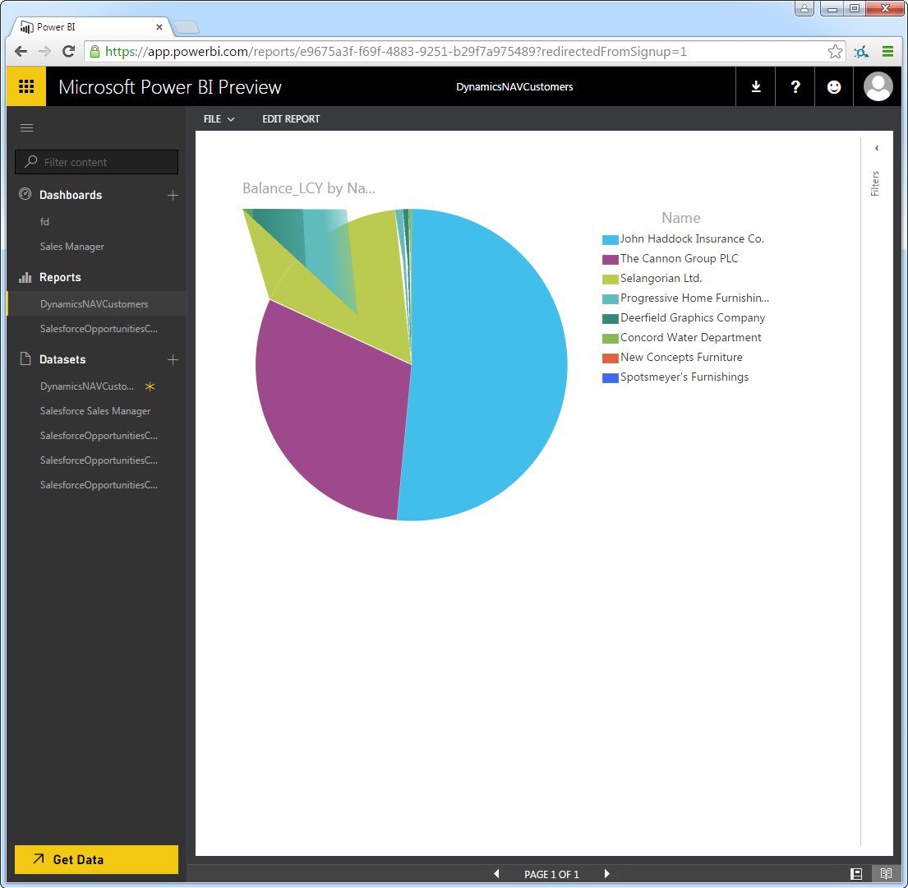The height and width of the screenshot is (888, 908).
Task: Open the Sales Manager dashboard
Action: pos(72,247)
